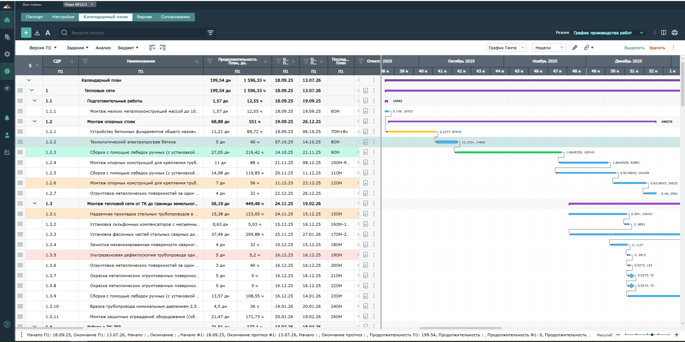
Task: Open the font size 'A' tool
Action: pyautogui.click(x=48, y=33)
